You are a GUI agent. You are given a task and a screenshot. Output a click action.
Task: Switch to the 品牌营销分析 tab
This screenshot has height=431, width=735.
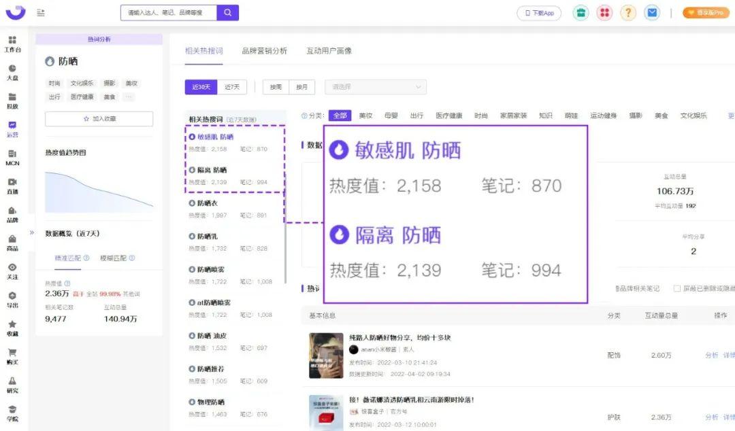click(x=264, y=51)
